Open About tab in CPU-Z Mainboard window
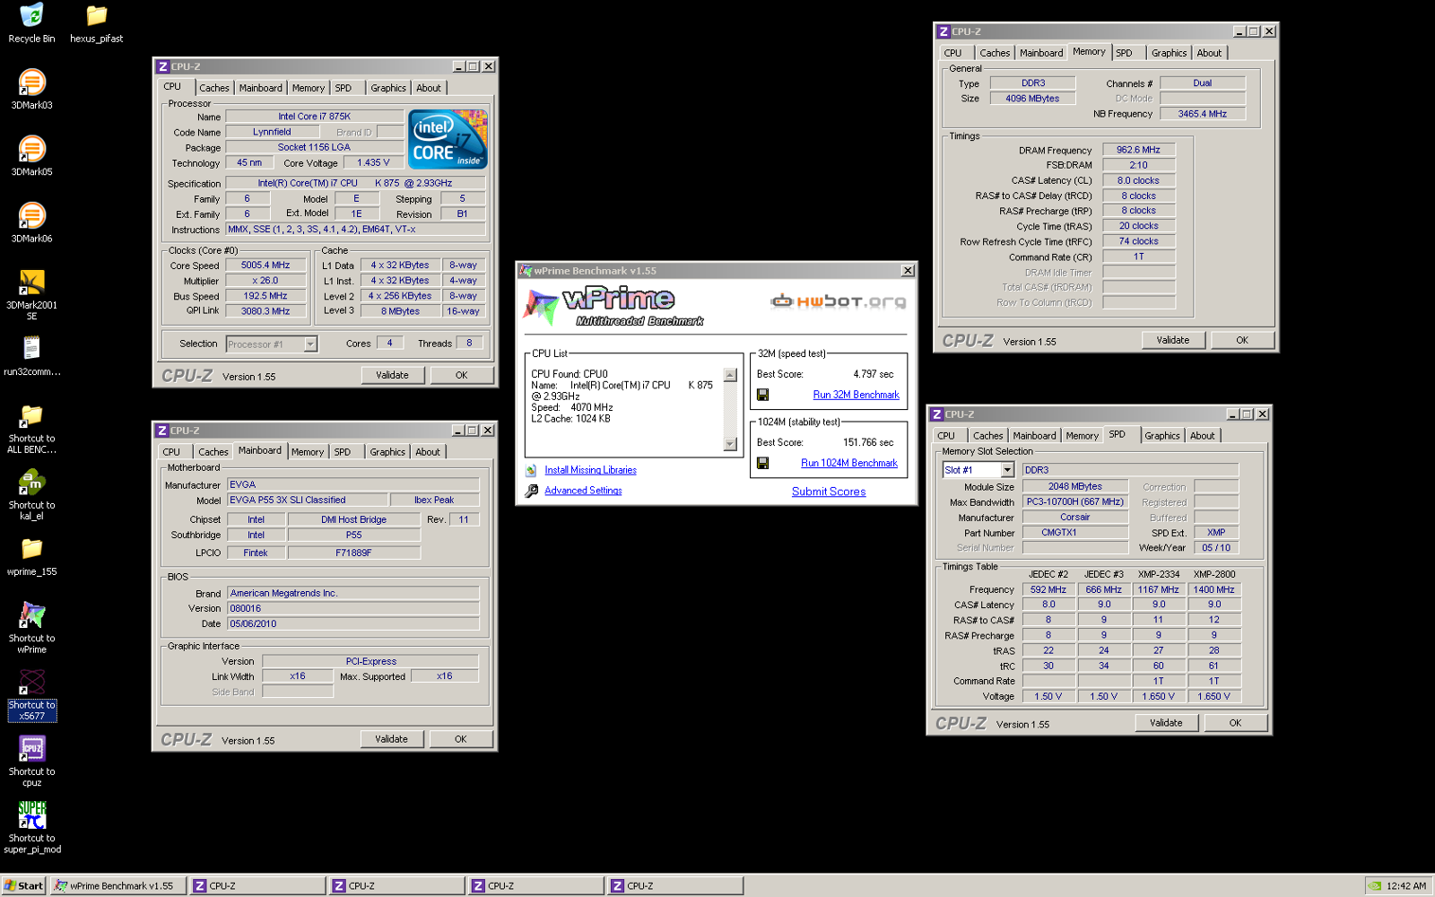This screenshot has width=1435, height=897. 427,452
